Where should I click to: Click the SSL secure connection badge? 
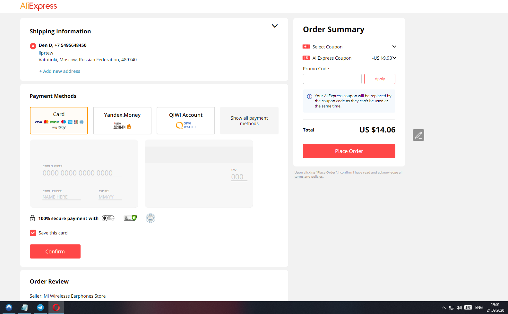click(130, 218)
